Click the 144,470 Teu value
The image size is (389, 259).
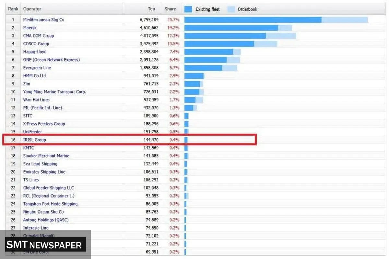click(x=151, y=140)
